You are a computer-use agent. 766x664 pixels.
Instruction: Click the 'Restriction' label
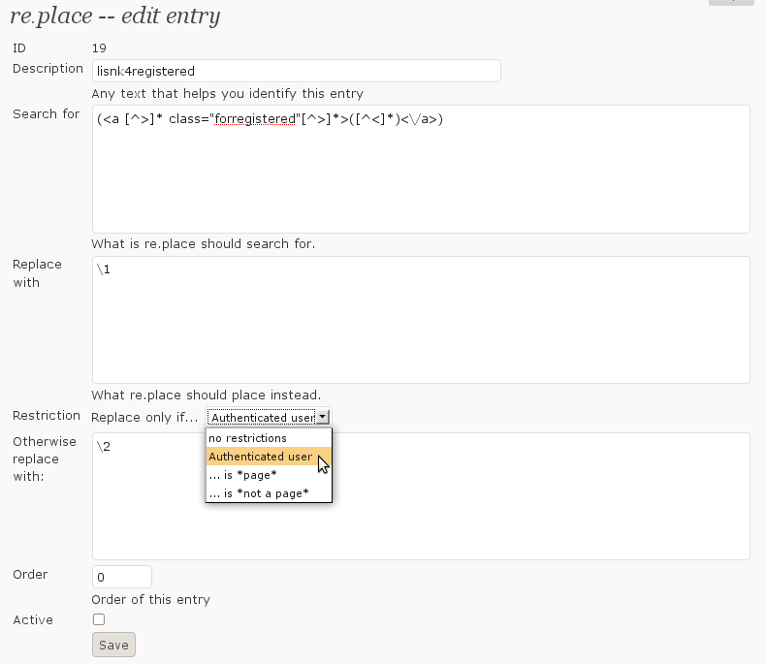pyautogui.click(x=47, y=416)
